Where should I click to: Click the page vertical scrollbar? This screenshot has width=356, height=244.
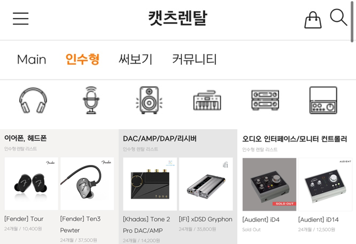click(352, 21)
